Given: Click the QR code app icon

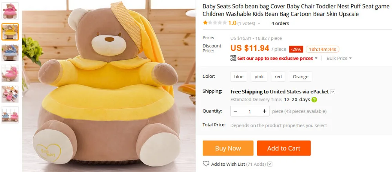Looking at the screenshot, I should 233,58.
